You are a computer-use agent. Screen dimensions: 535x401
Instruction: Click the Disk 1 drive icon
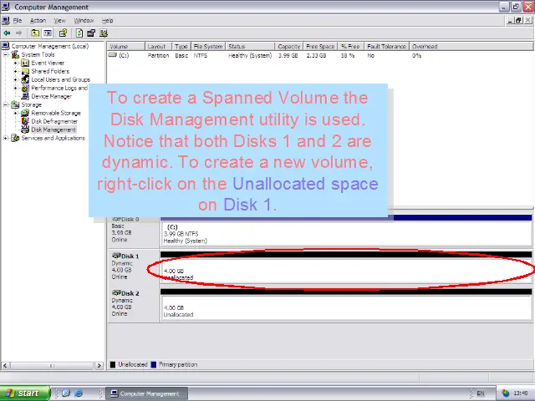pyautogui.click(x=116, y=256)
